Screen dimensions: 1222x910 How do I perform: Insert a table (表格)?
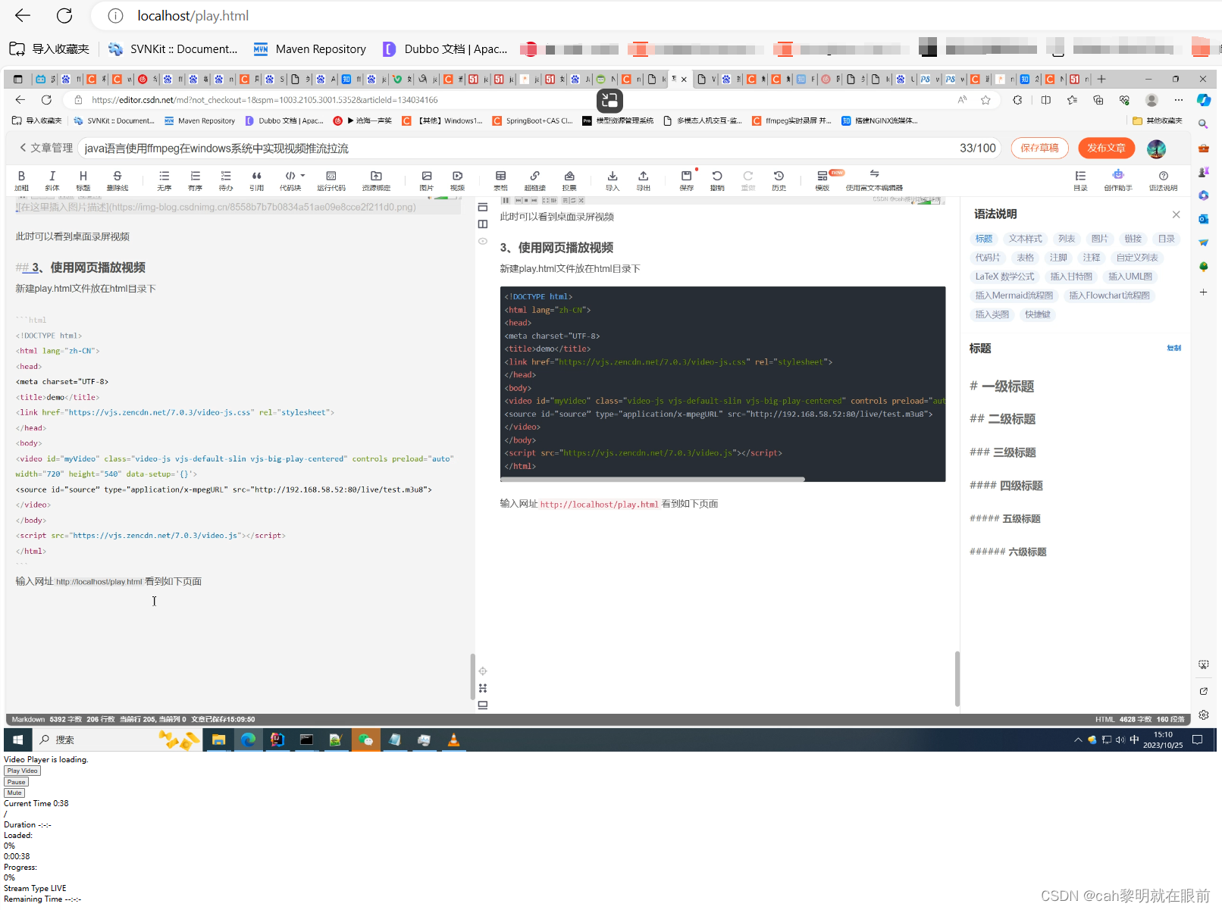(500, 180)
